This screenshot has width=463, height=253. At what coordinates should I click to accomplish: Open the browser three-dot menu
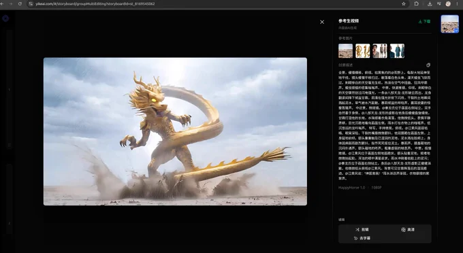[458, 4]
